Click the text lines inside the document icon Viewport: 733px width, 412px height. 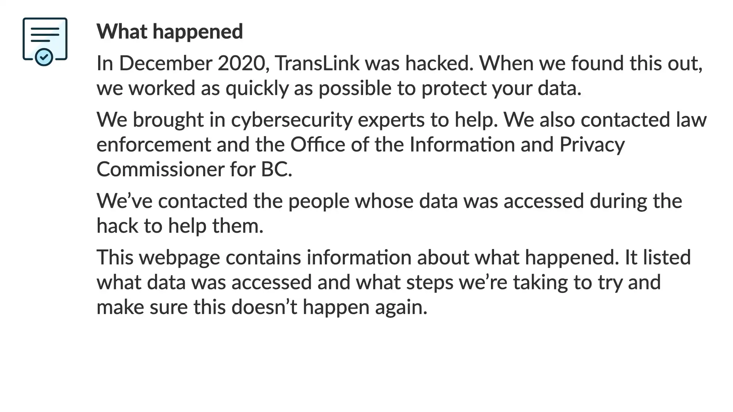click(x=45, y=34)
